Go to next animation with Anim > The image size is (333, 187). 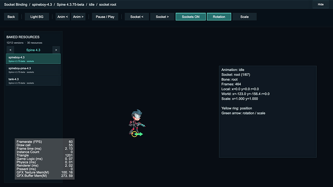(x=78, y=17)
